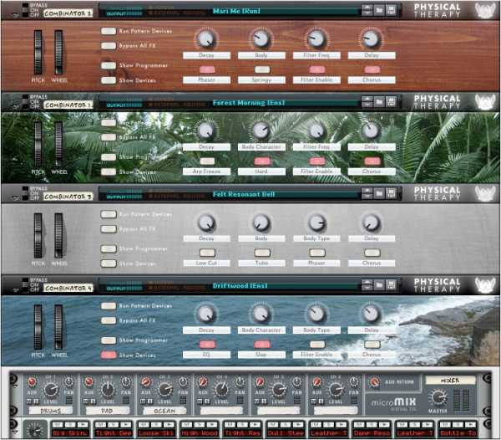Fold the drum machine with its arrow
This screenshot has height=440, width=501.
(x=13, y=432)
